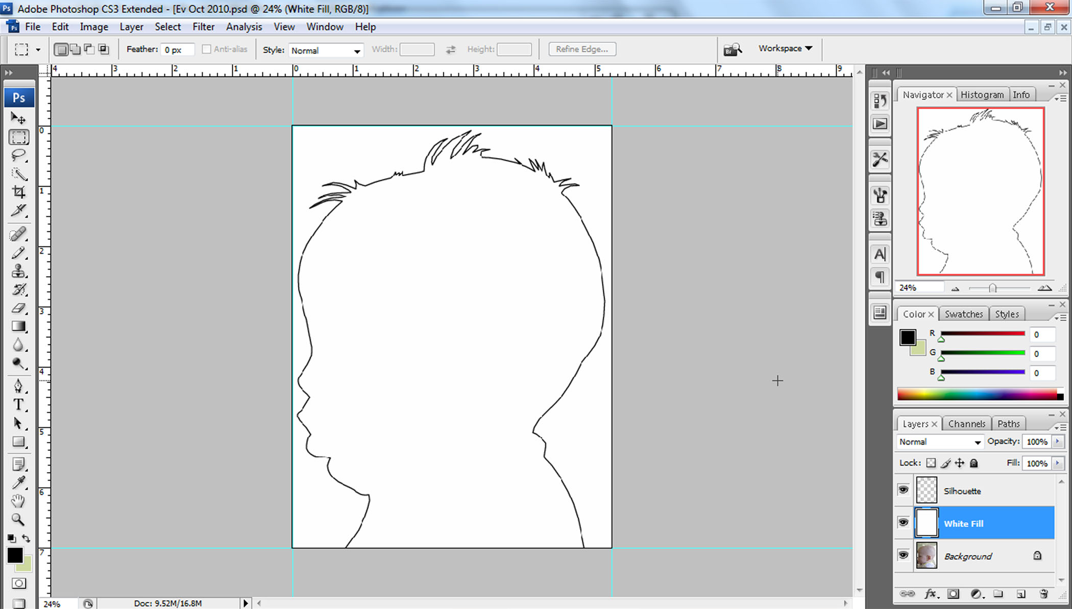
Task: Pick the Clone Stamp tool
Action: [18, 271]
